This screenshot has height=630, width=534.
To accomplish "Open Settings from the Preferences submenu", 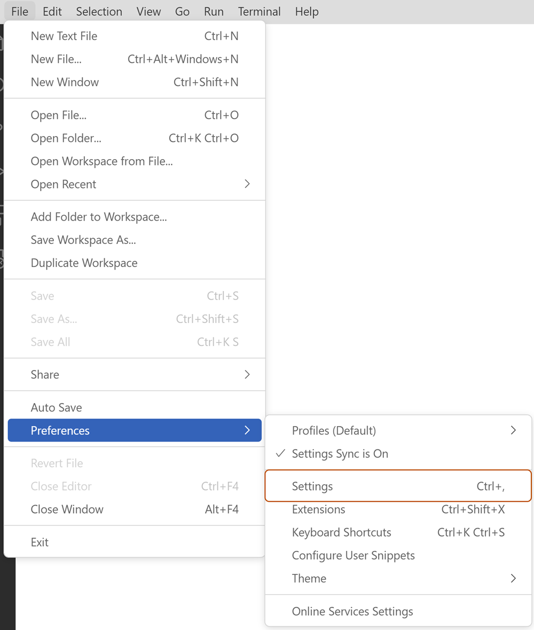I will coord(312,486).
